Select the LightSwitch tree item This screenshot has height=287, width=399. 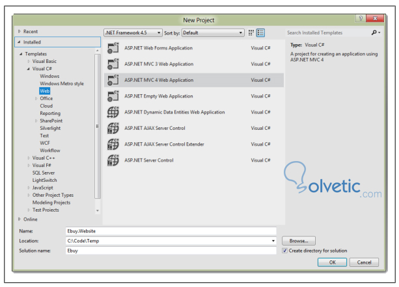point(44,180)
